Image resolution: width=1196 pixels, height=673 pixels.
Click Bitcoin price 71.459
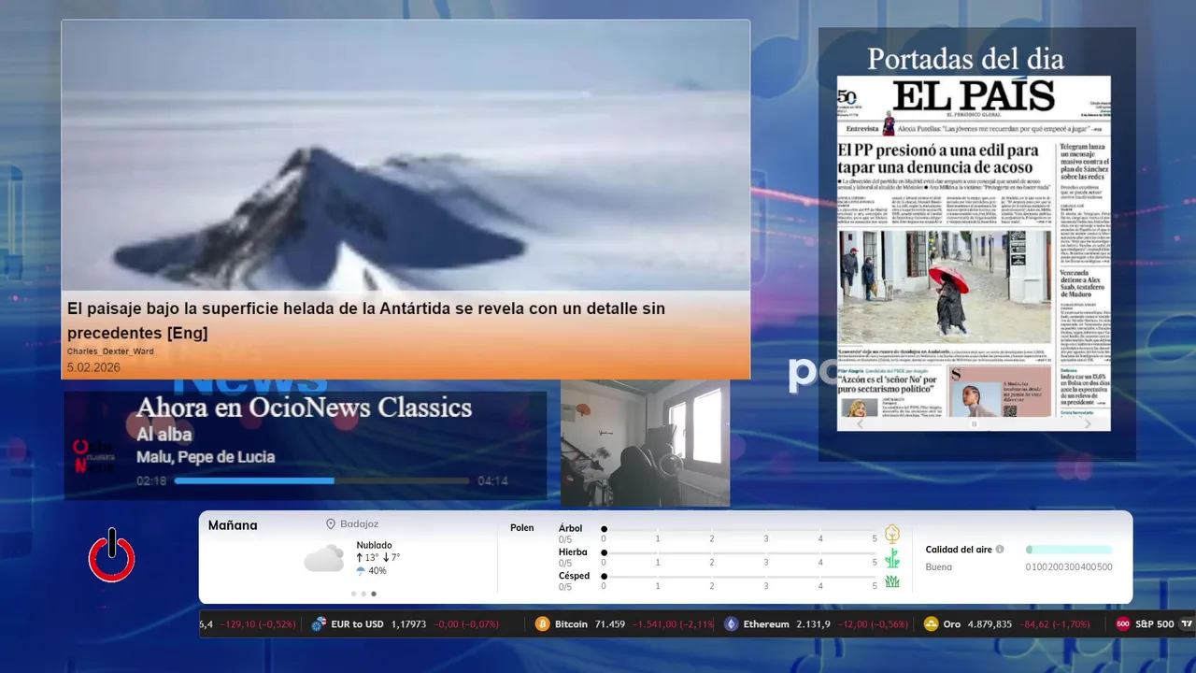610,624
